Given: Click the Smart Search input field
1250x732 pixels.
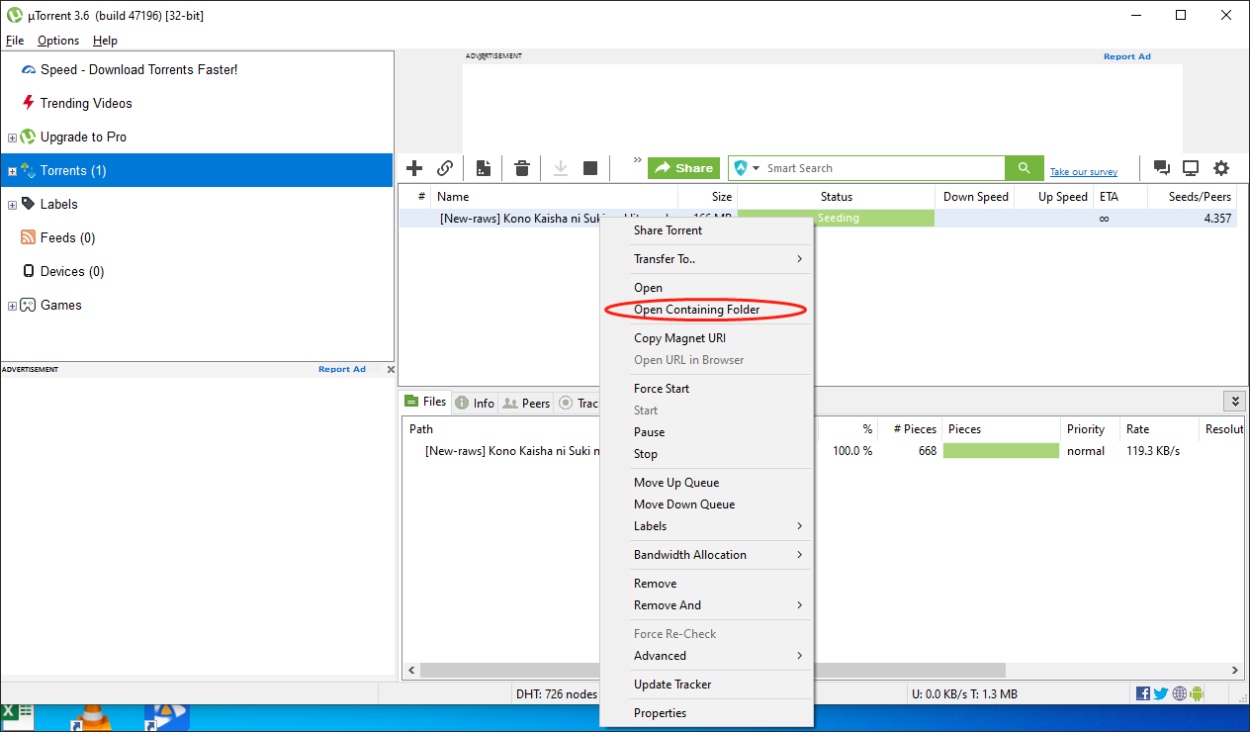Looking at the screenshot, I should pyautogui.click(x=885, y=168).
